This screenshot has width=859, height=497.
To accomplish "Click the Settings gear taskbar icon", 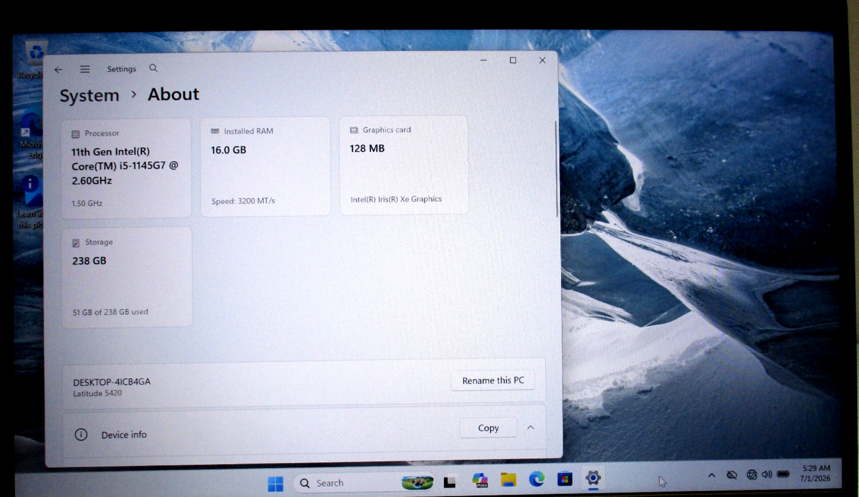I will [593, 478].
